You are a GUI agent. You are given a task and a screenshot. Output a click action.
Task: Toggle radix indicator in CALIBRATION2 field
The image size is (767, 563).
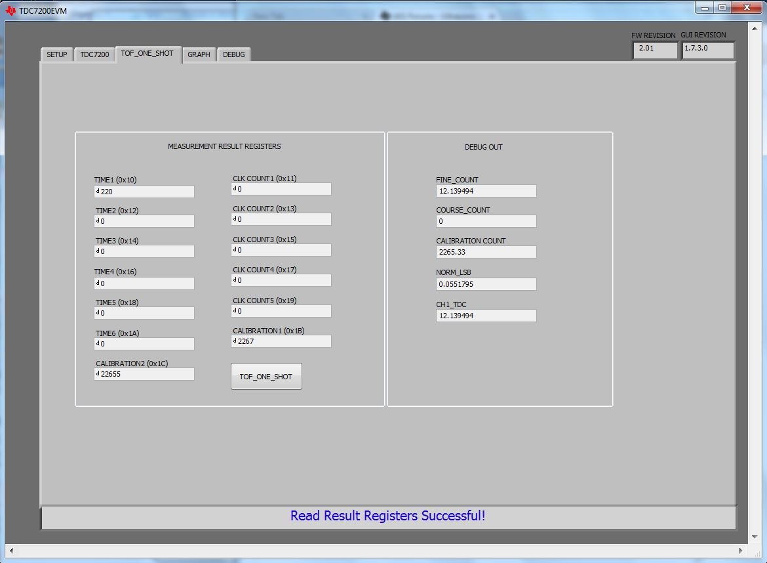click(97, 373)
